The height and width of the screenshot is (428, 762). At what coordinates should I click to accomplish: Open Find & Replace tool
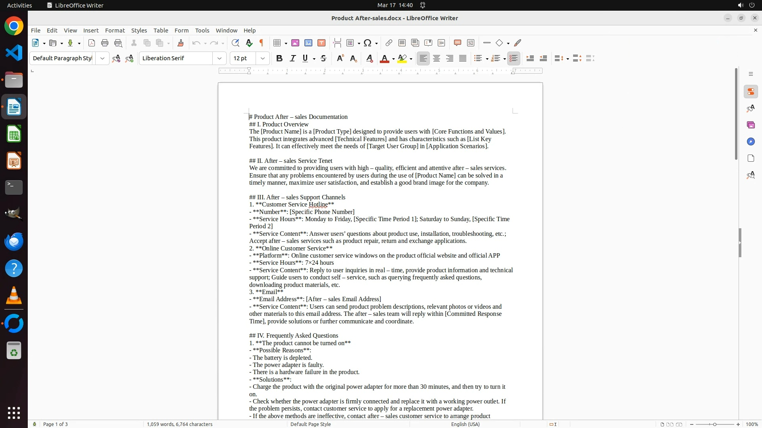pos(235,43)
